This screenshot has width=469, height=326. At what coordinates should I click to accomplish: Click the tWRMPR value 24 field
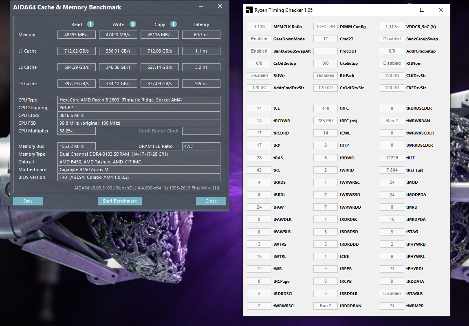[x=392, y=306]
